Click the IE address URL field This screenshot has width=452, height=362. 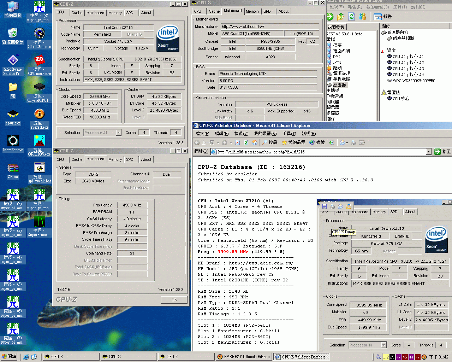(x=321, y=152)
